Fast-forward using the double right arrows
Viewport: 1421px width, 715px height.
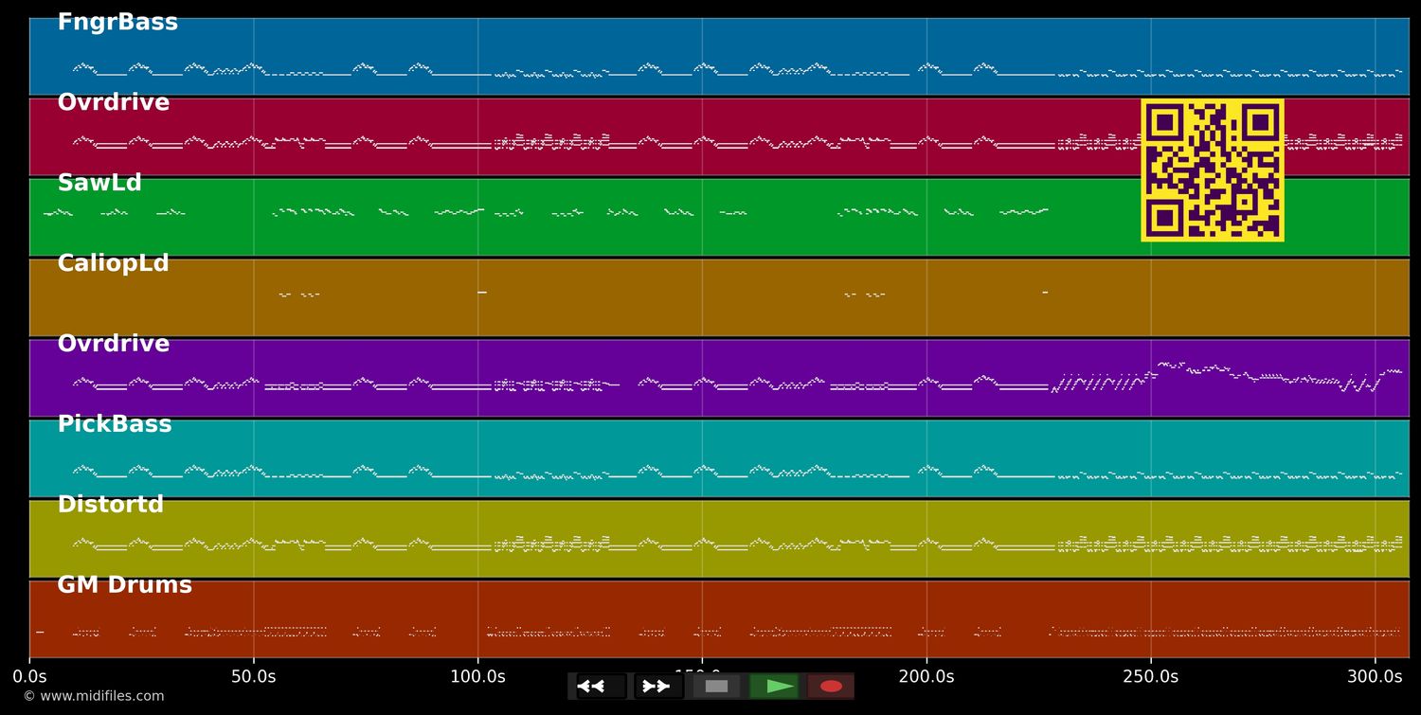(657, 687)
